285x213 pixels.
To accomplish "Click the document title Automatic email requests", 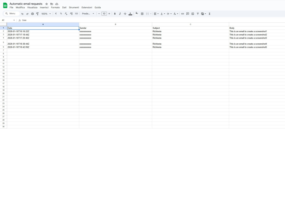I will point(26,4).
